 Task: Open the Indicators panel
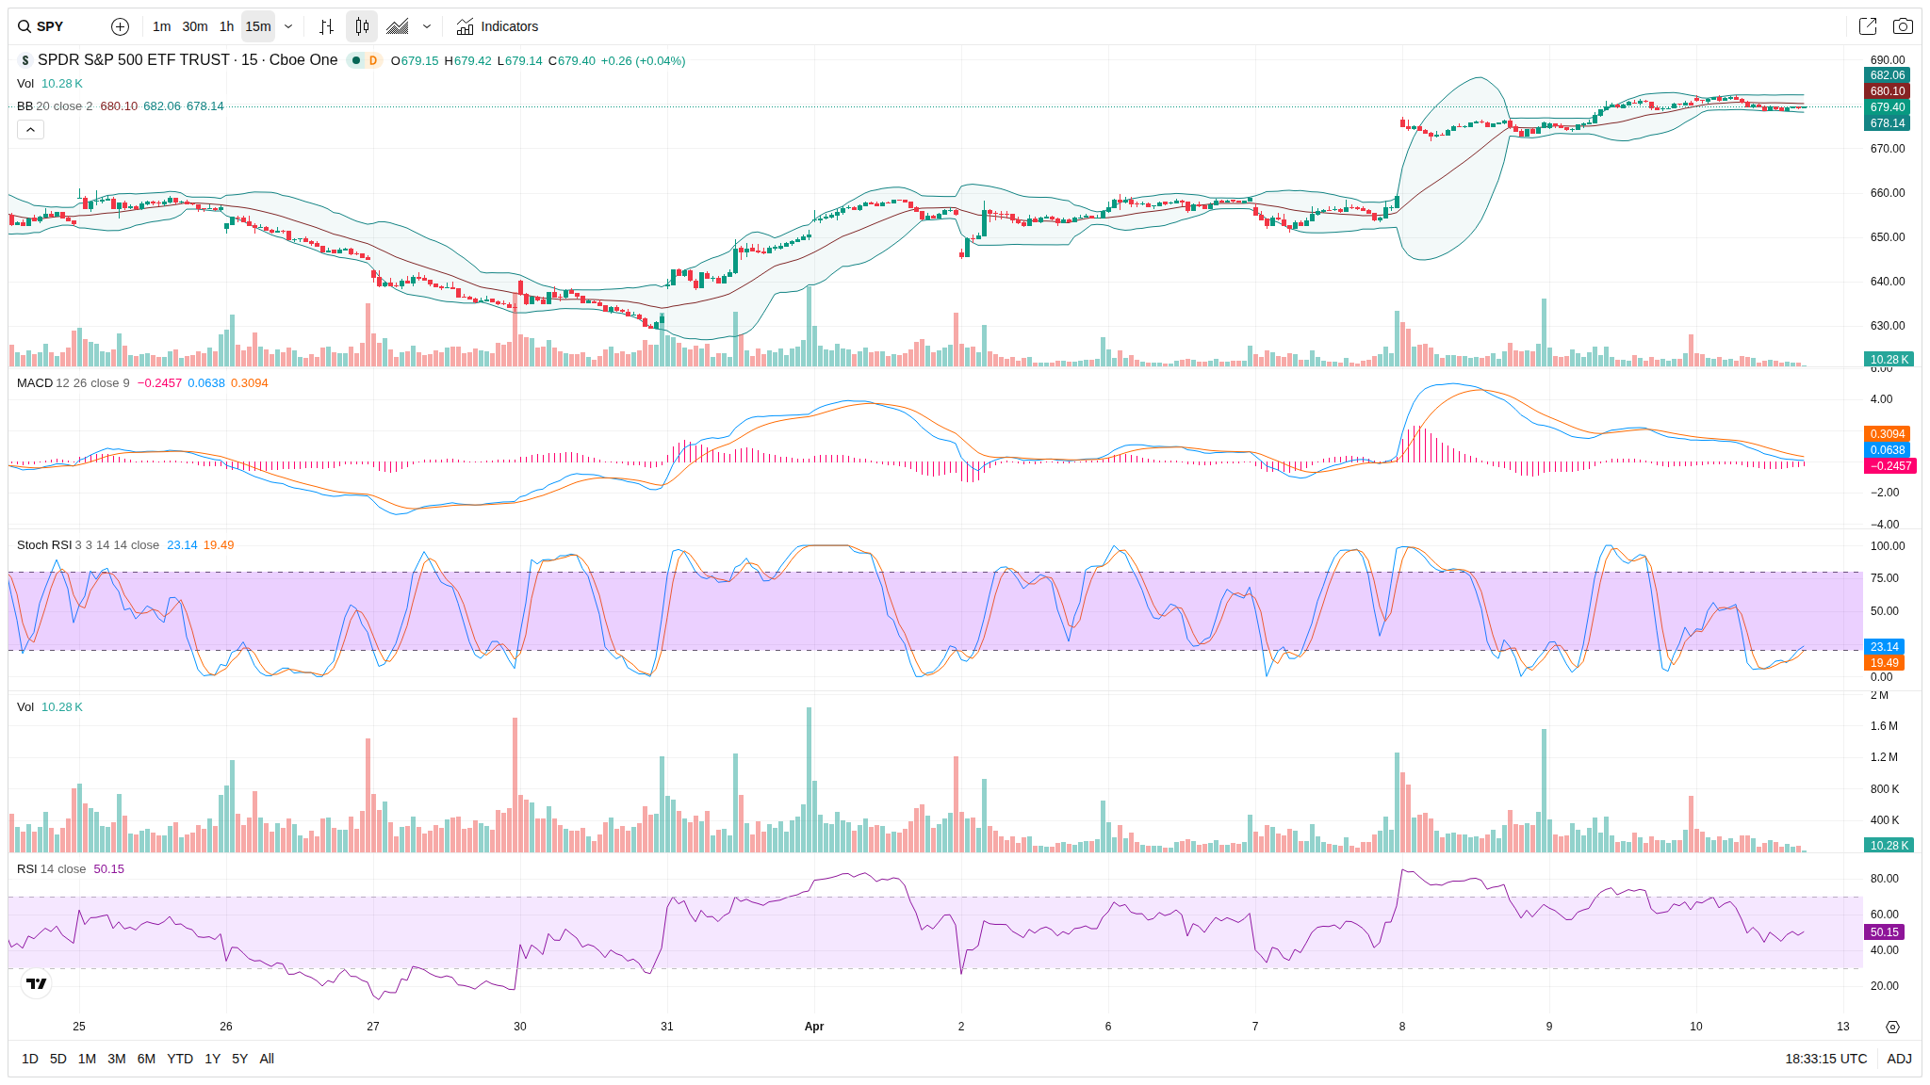pos(497,26)
